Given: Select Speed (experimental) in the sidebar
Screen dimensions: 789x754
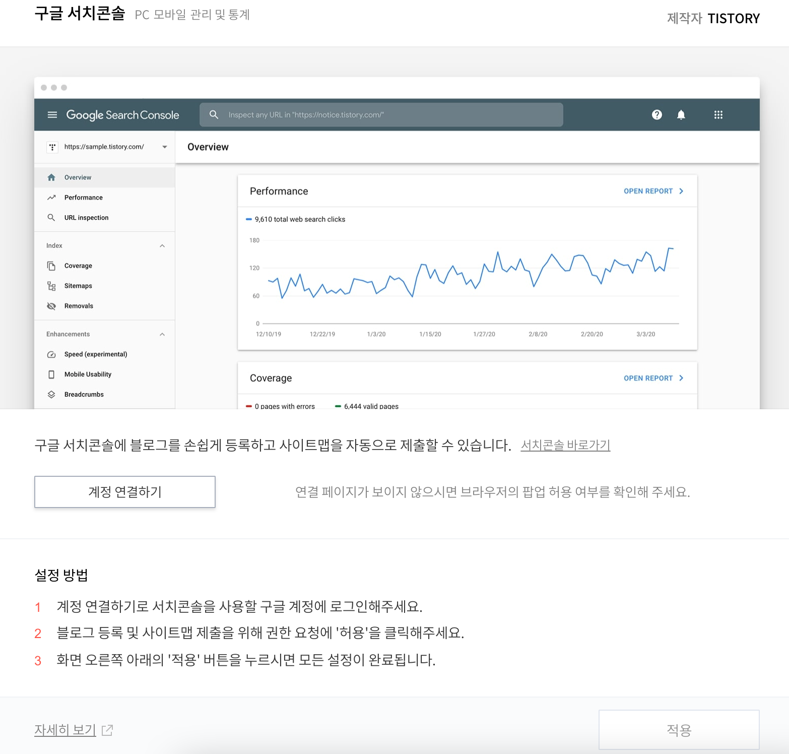Looking at the screenshot, I should pyautogui.click(x=105, y=354).
